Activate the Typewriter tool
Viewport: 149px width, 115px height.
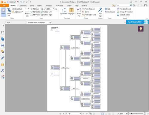(63, 11)
